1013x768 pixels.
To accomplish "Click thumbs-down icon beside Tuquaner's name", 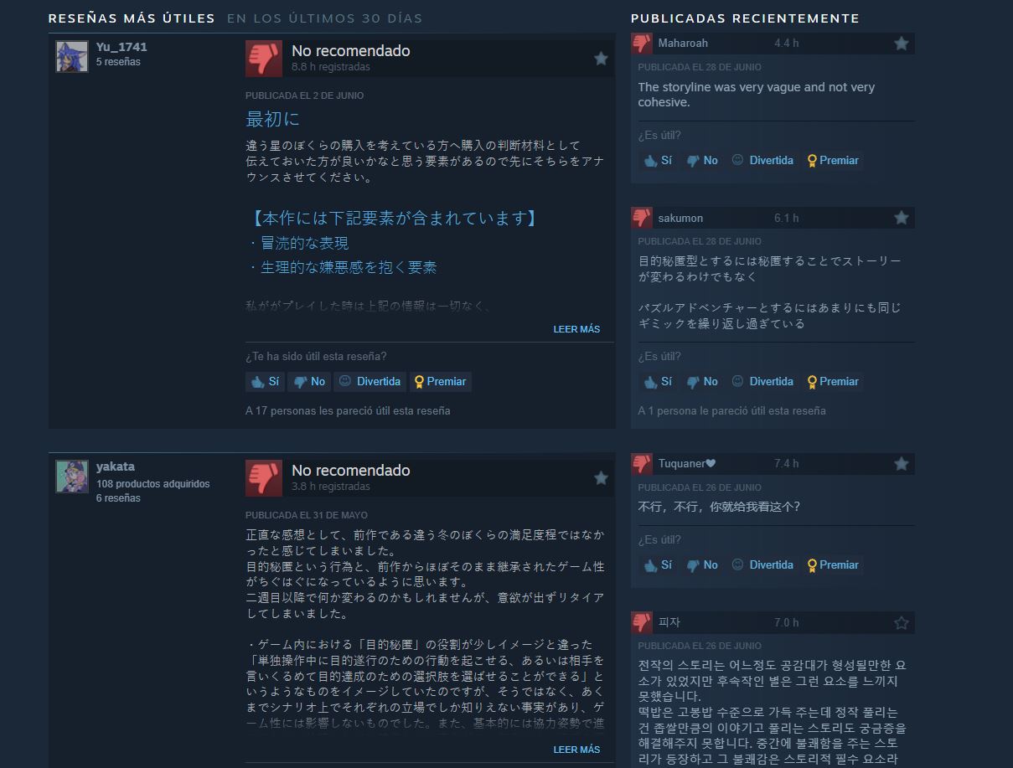I will (x=642, y=463).
